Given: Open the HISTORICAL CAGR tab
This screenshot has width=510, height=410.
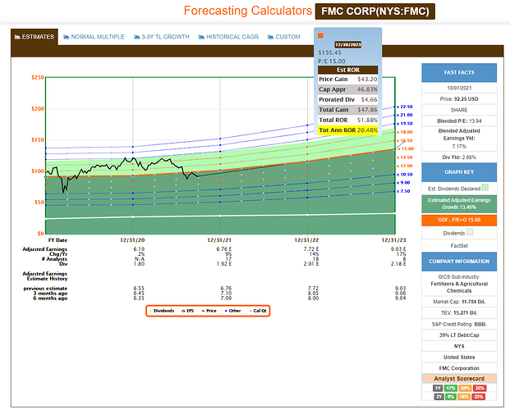Looking at the screenshot, I should [228, 37].
